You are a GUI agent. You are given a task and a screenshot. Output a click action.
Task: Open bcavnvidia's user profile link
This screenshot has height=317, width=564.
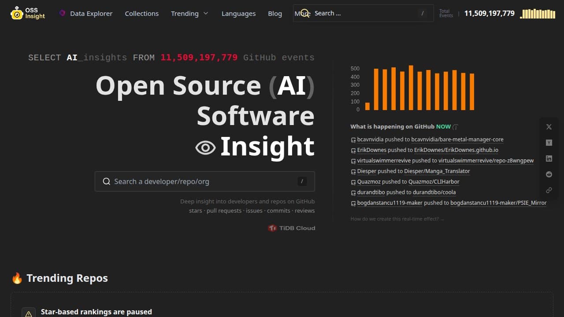tap(370, 140)
